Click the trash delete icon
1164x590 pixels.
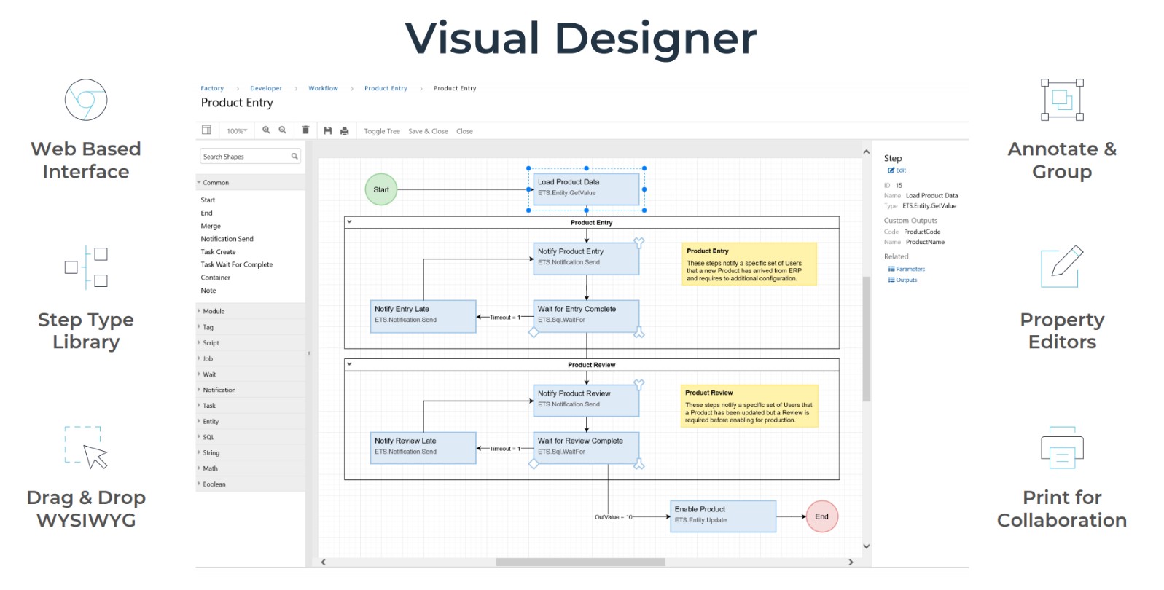(x=305, y=130)
